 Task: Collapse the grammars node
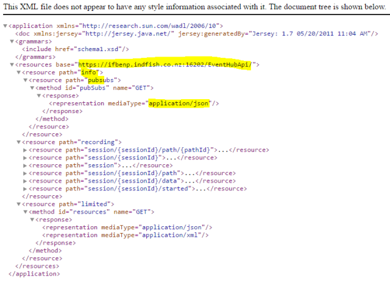coord(12,41)
